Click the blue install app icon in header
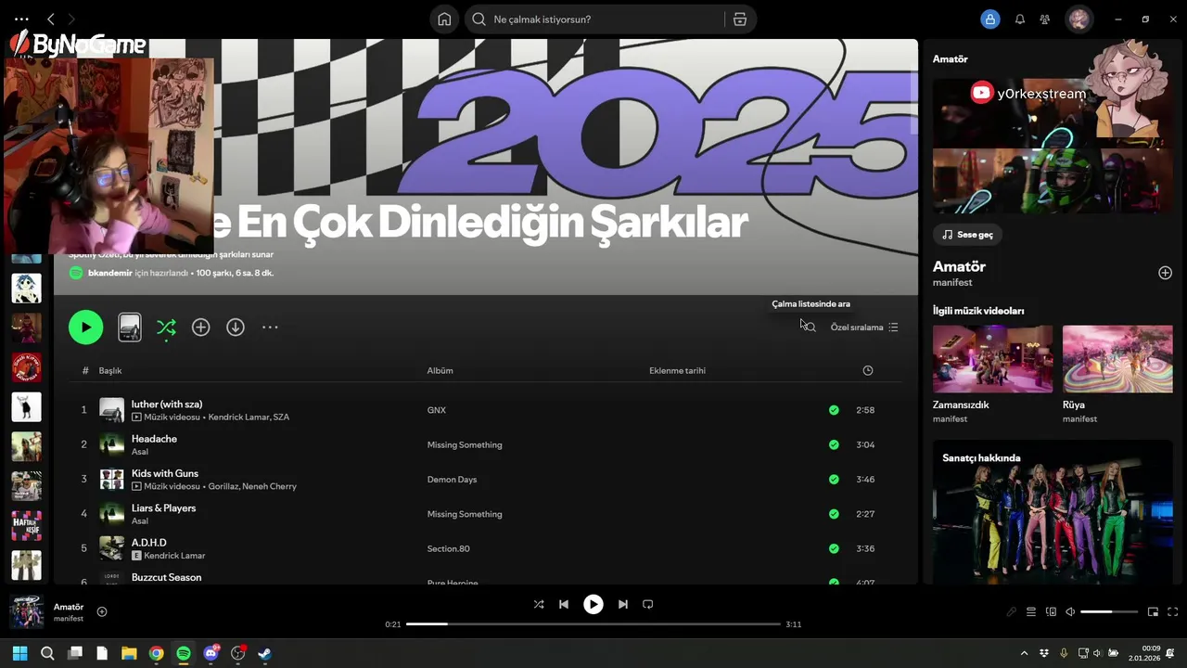The width and height of the screenshot is (1187, 668). pos(990,19)
